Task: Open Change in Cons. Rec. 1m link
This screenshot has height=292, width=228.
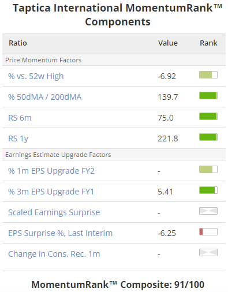Action: (x=54, y=254)
